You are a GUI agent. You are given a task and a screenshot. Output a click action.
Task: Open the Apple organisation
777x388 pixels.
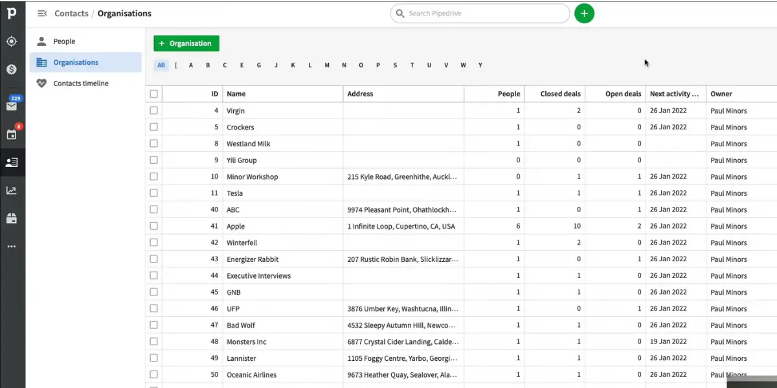pos(236,226)
